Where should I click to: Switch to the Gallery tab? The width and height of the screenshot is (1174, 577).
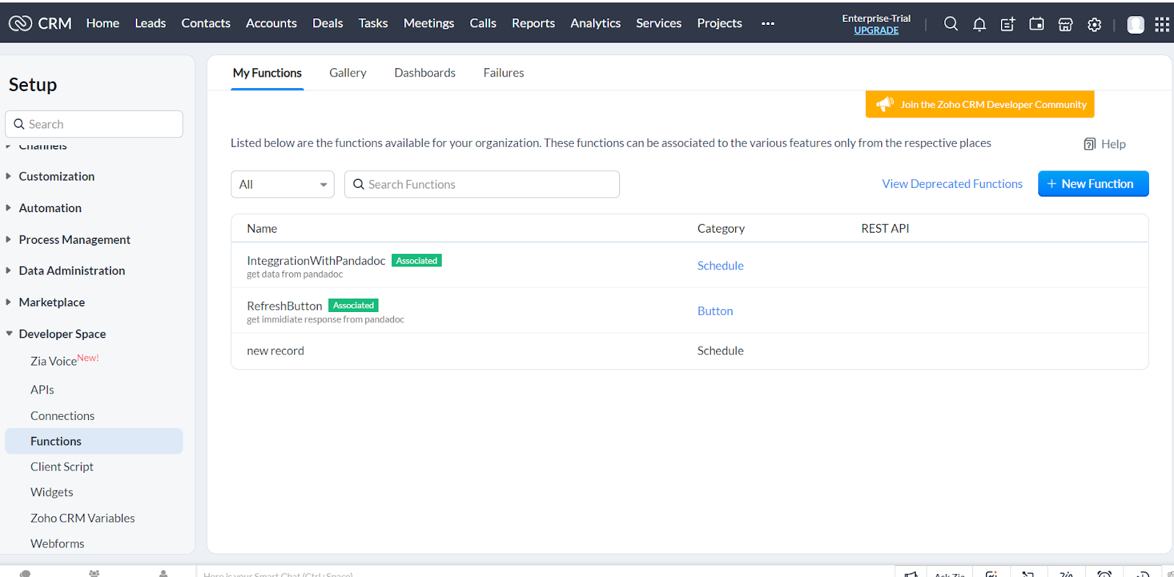pos(348,73)
